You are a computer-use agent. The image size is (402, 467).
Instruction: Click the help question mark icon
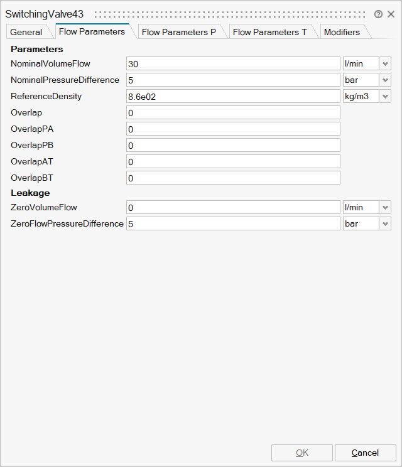(x=378, y=14)
